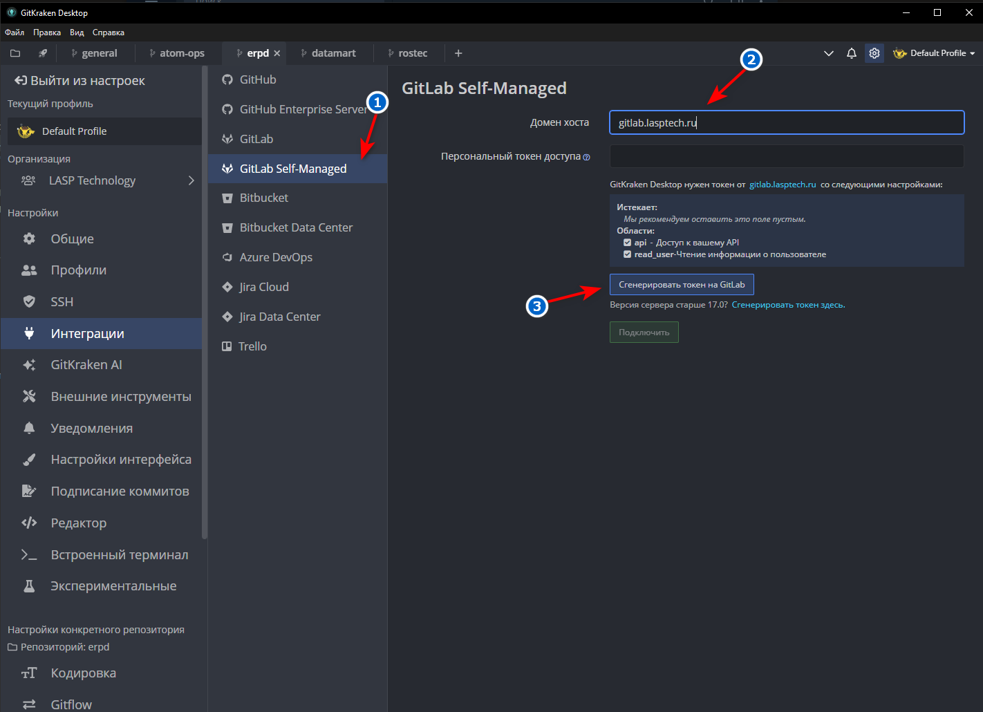Expand the tab list chevron dropdown

coord(829,53)
